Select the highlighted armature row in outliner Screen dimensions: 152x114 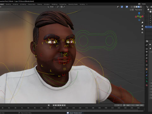pyautogui.click(x=149, y=27)
